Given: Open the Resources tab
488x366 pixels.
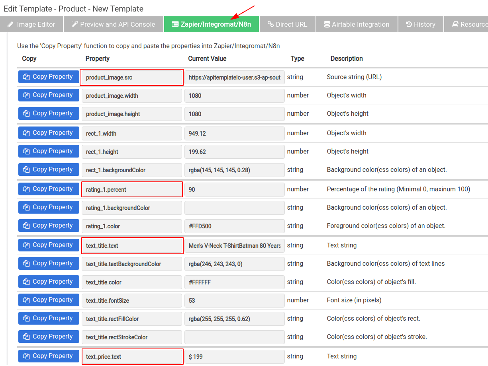Looking at the screenshot, I should [466, 24].
